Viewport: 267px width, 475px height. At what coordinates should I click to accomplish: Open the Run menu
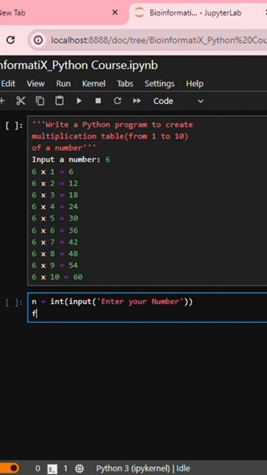coord(63,84)
